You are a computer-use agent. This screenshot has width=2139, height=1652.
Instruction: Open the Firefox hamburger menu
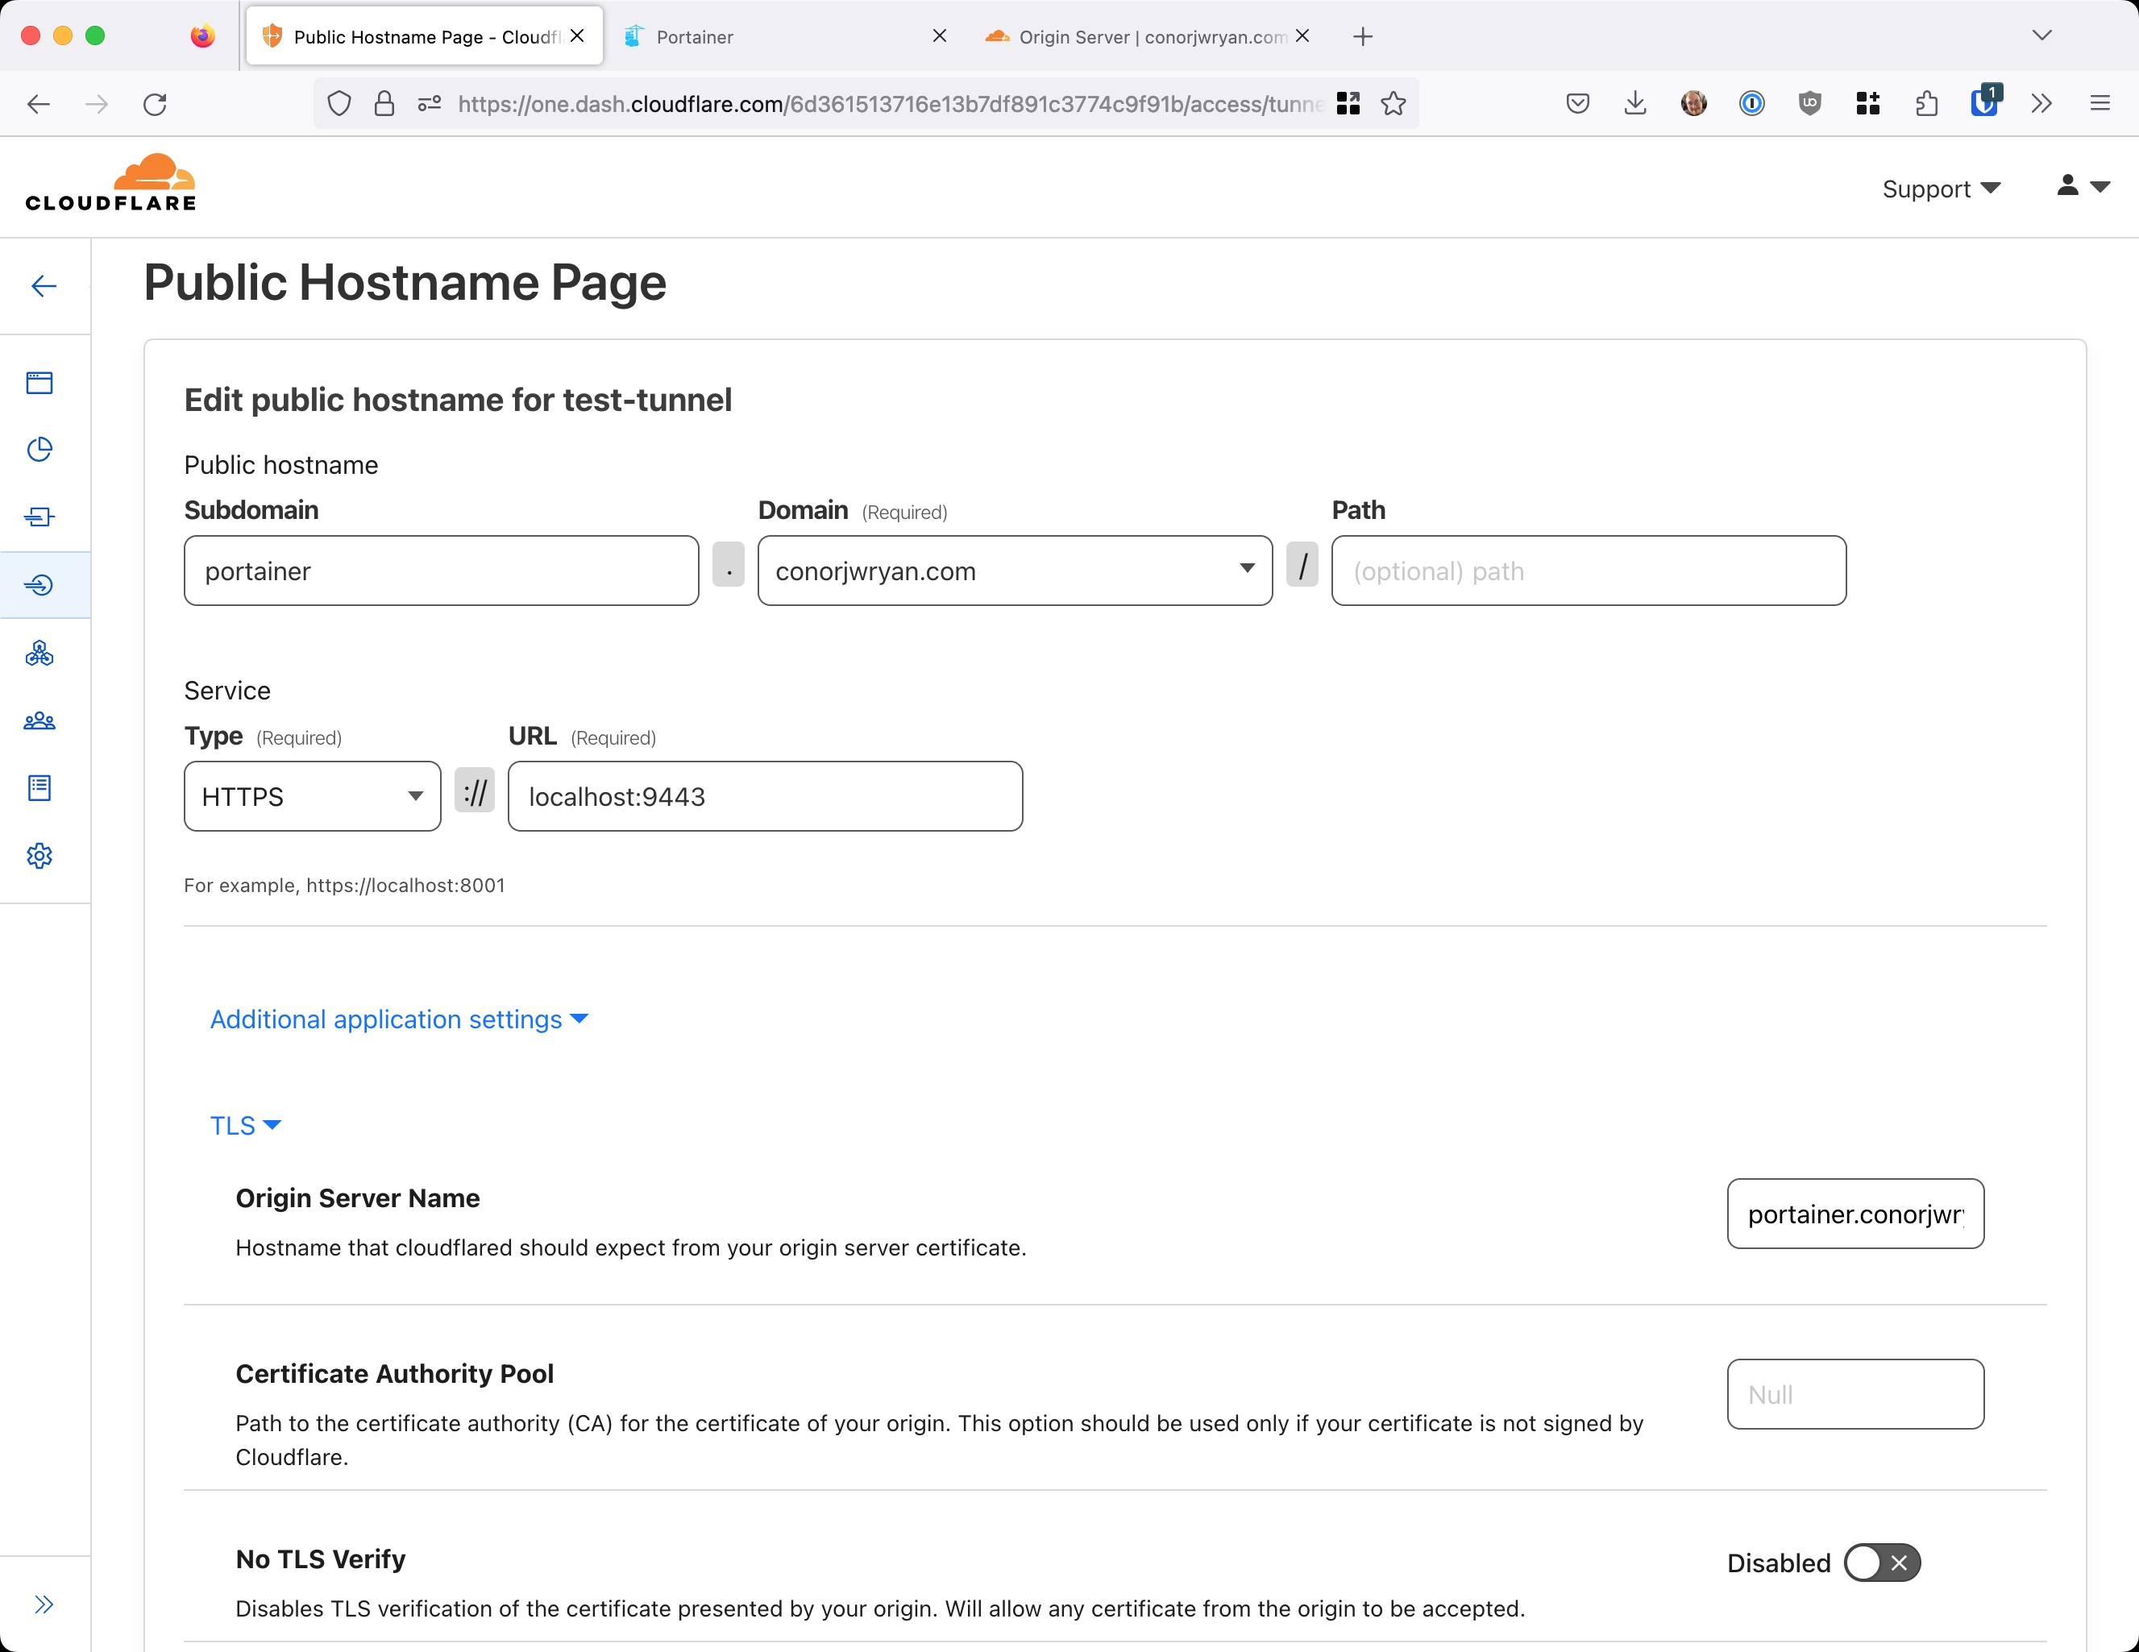pyautogui.click(x=2100, y=103)
